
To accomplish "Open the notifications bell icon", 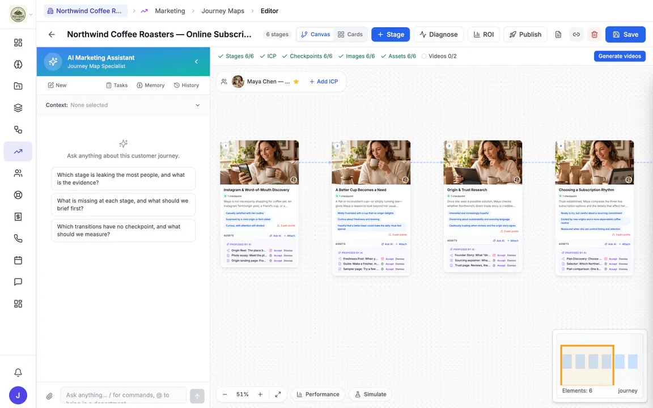I will (18, 372).
